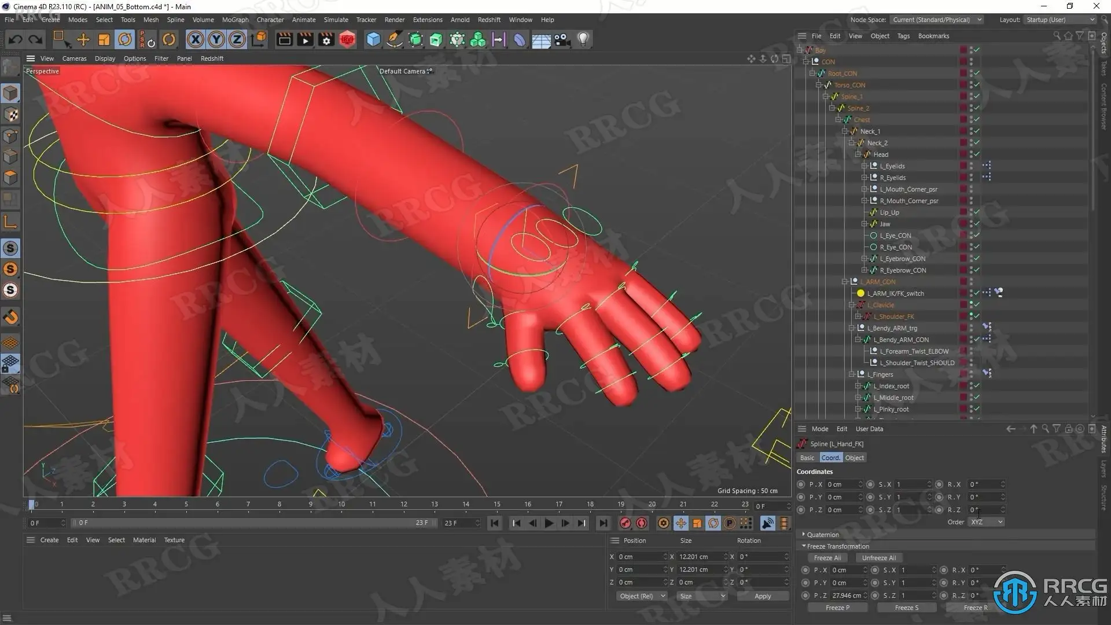Open the MoGraph menu
The height and width of the screenshot is (625, 1111).
(235, 20)
